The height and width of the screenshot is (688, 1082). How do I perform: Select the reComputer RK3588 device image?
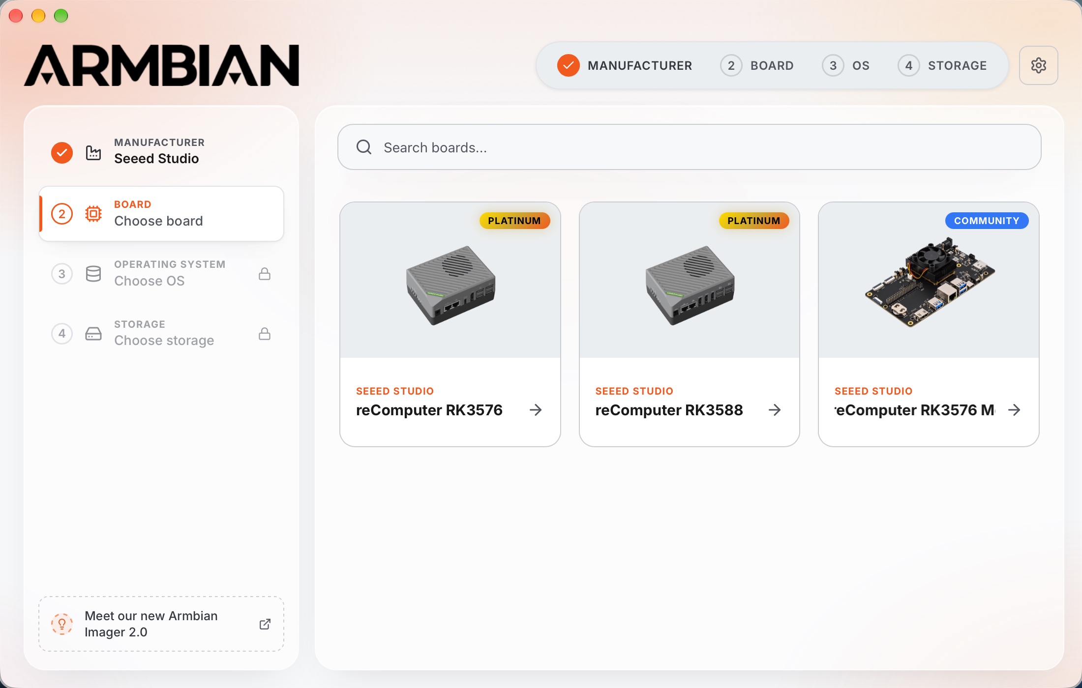click(690, 285)
